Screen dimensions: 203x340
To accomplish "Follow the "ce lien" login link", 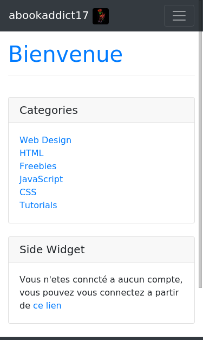I will (47, 305).
